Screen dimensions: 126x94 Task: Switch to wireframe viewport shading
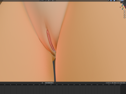119,1
